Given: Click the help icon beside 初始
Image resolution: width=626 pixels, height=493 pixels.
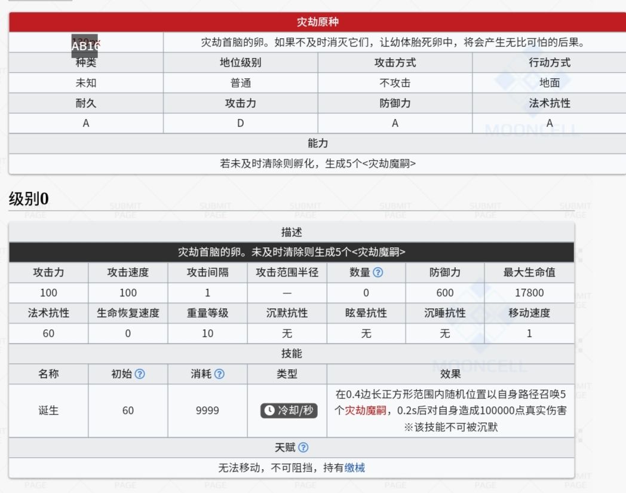Looking at the screenshot, I should [140, 374].
